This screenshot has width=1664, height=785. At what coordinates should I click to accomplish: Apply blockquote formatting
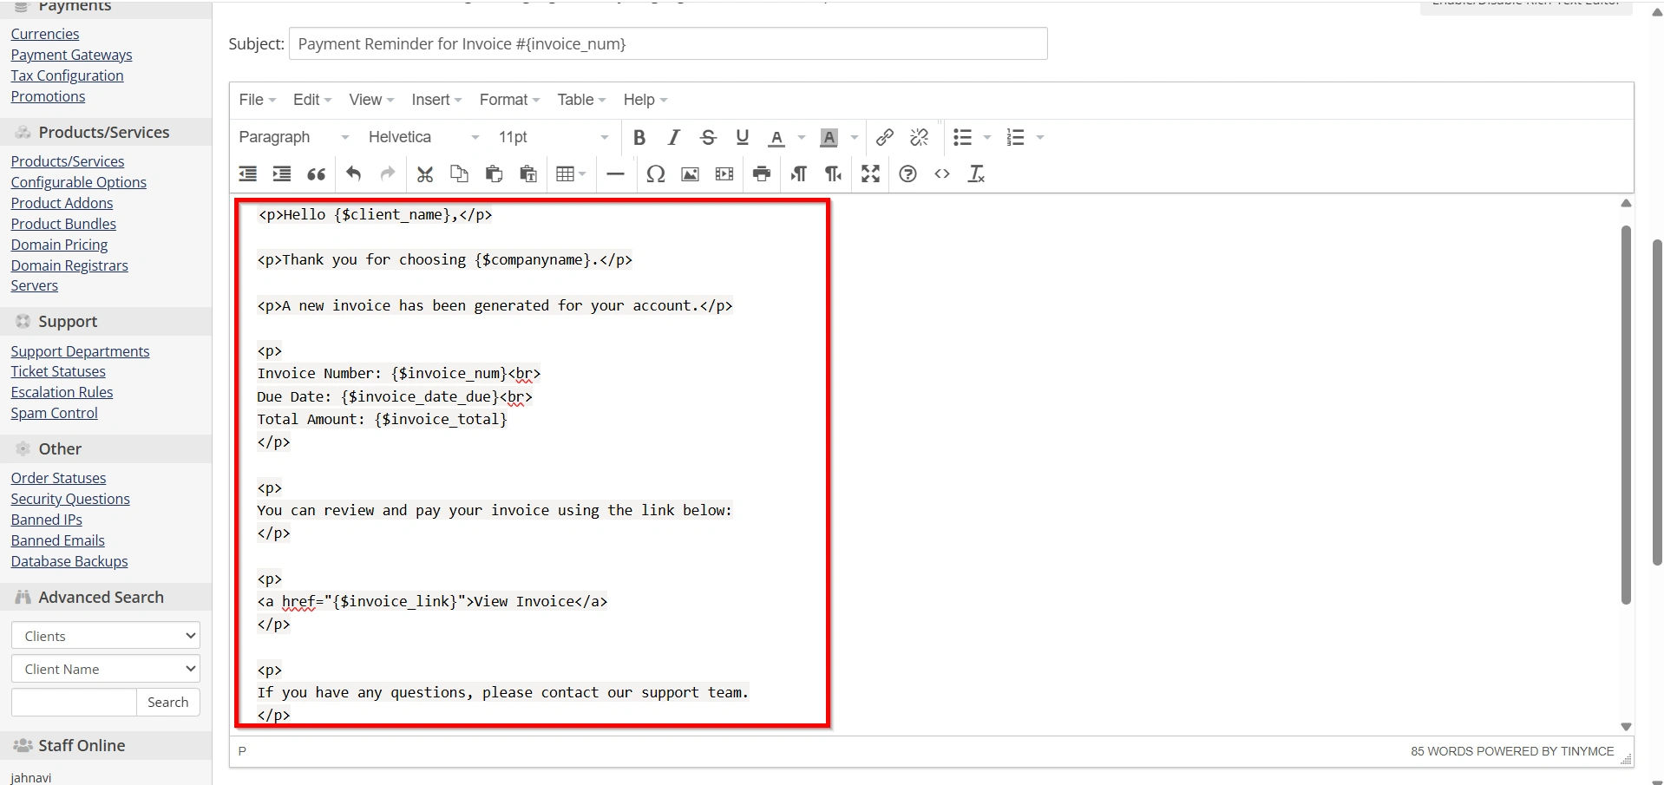[x=317, y=173]
